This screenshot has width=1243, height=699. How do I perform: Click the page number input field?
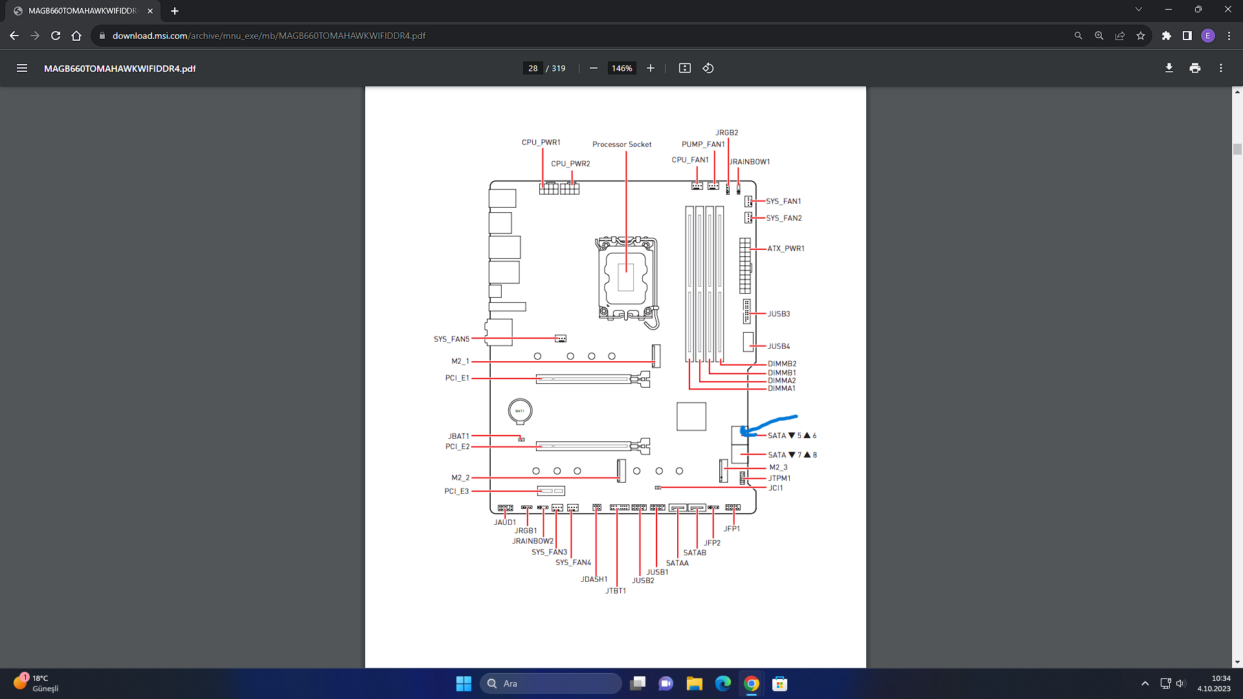(533, 68)
